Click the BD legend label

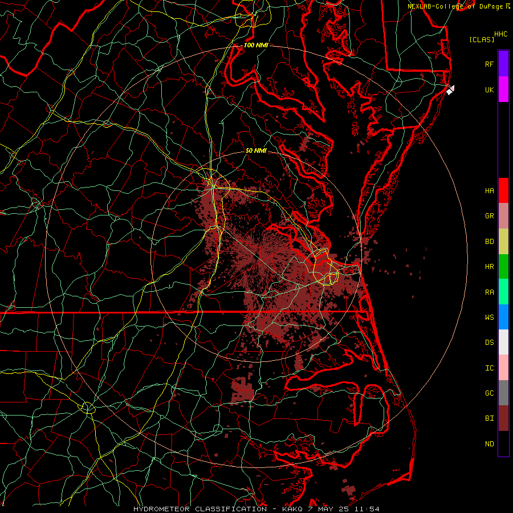489,242
